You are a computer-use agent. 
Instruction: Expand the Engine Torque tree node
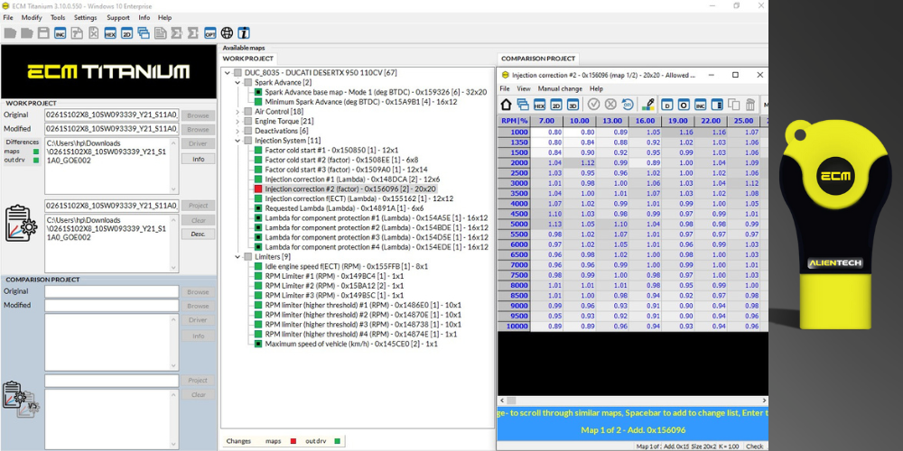(237, 121)
